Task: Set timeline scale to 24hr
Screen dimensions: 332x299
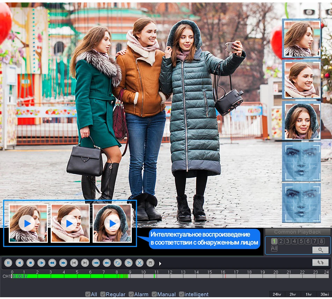Action: click(277, 294)
